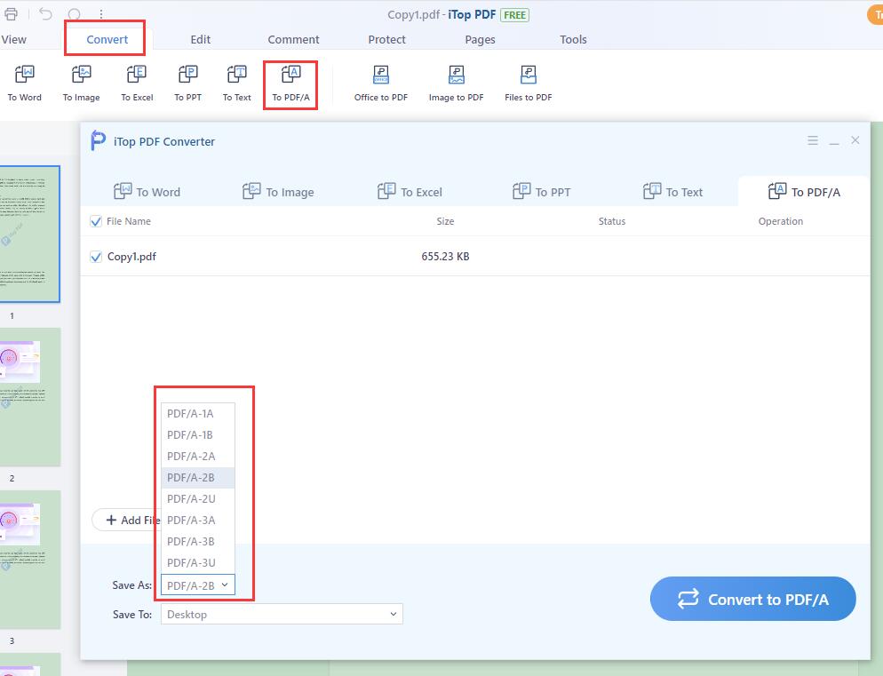Open the converter hamburger menu

click(x=813, y=140)
